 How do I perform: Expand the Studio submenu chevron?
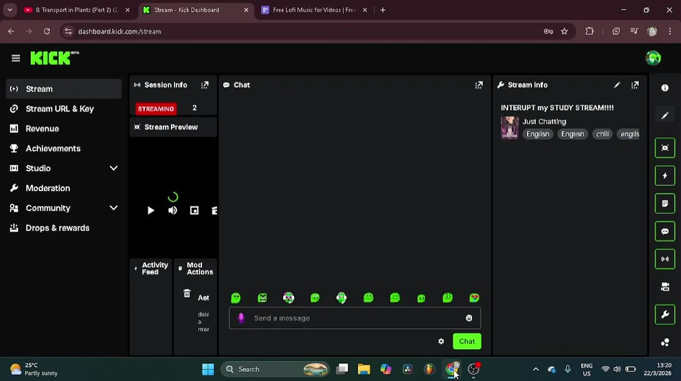pos(113,168)
